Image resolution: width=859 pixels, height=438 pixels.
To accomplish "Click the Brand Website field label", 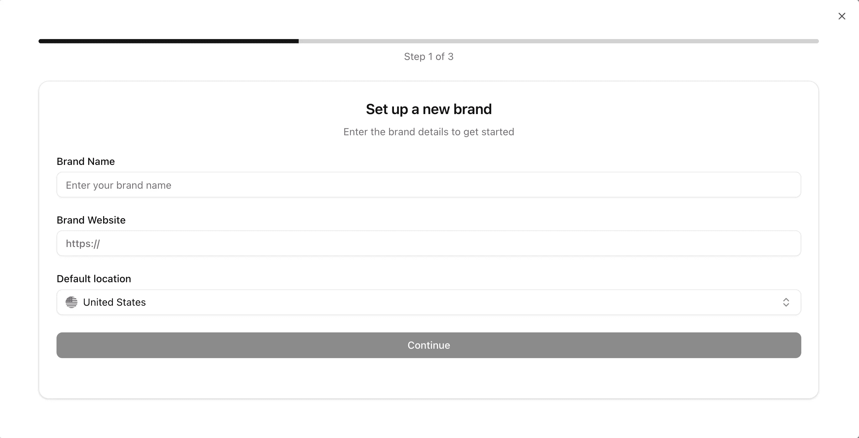I will pyautogui.click(x=91, y=220).
